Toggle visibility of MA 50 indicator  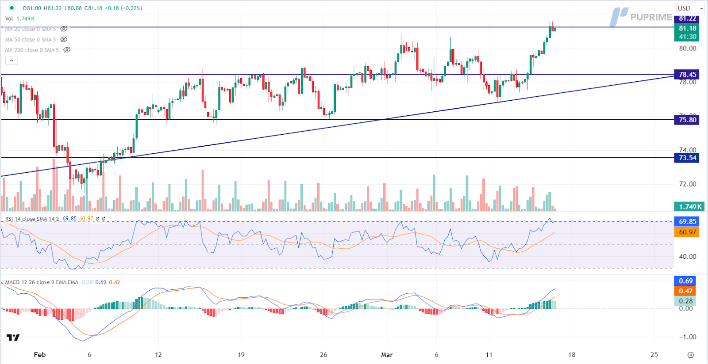(64, 39)
